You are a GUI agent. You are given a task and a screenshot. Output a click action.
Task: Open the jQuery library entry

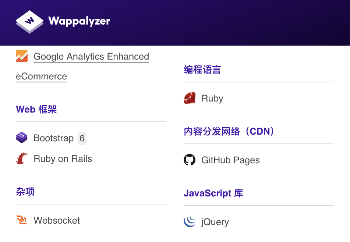click(215, 222)
